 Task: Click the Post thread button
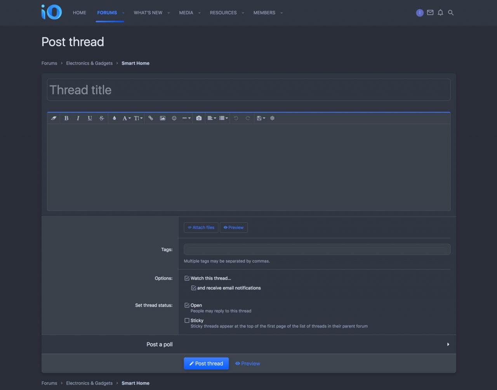click(x=206, y=364)
